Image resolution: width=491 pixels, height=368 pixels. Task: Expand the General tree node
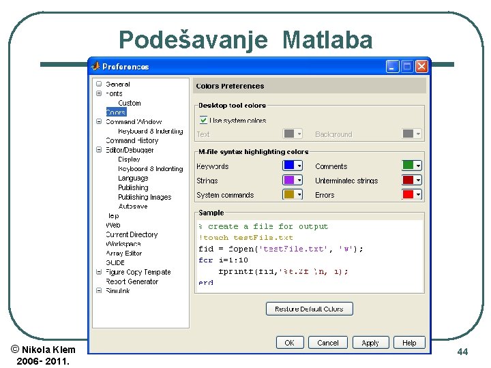99,84
